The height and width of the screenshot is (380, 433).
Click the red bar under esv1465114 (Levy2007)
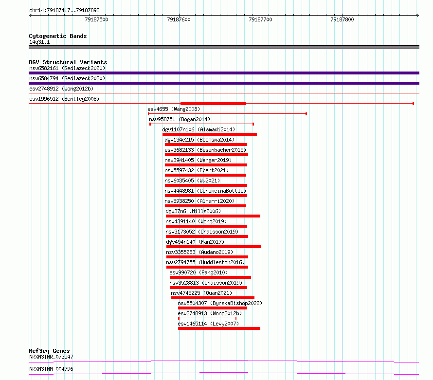click(219, 328)
